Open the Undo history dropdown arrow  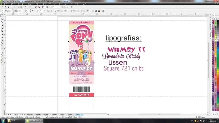28,7
